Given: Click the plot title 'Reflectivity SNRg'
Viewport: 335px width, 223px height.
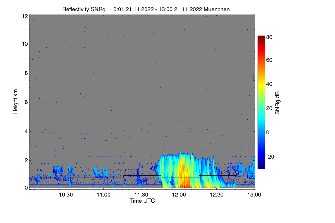Looking at the screenshot, I should click(x=84, y=9).
